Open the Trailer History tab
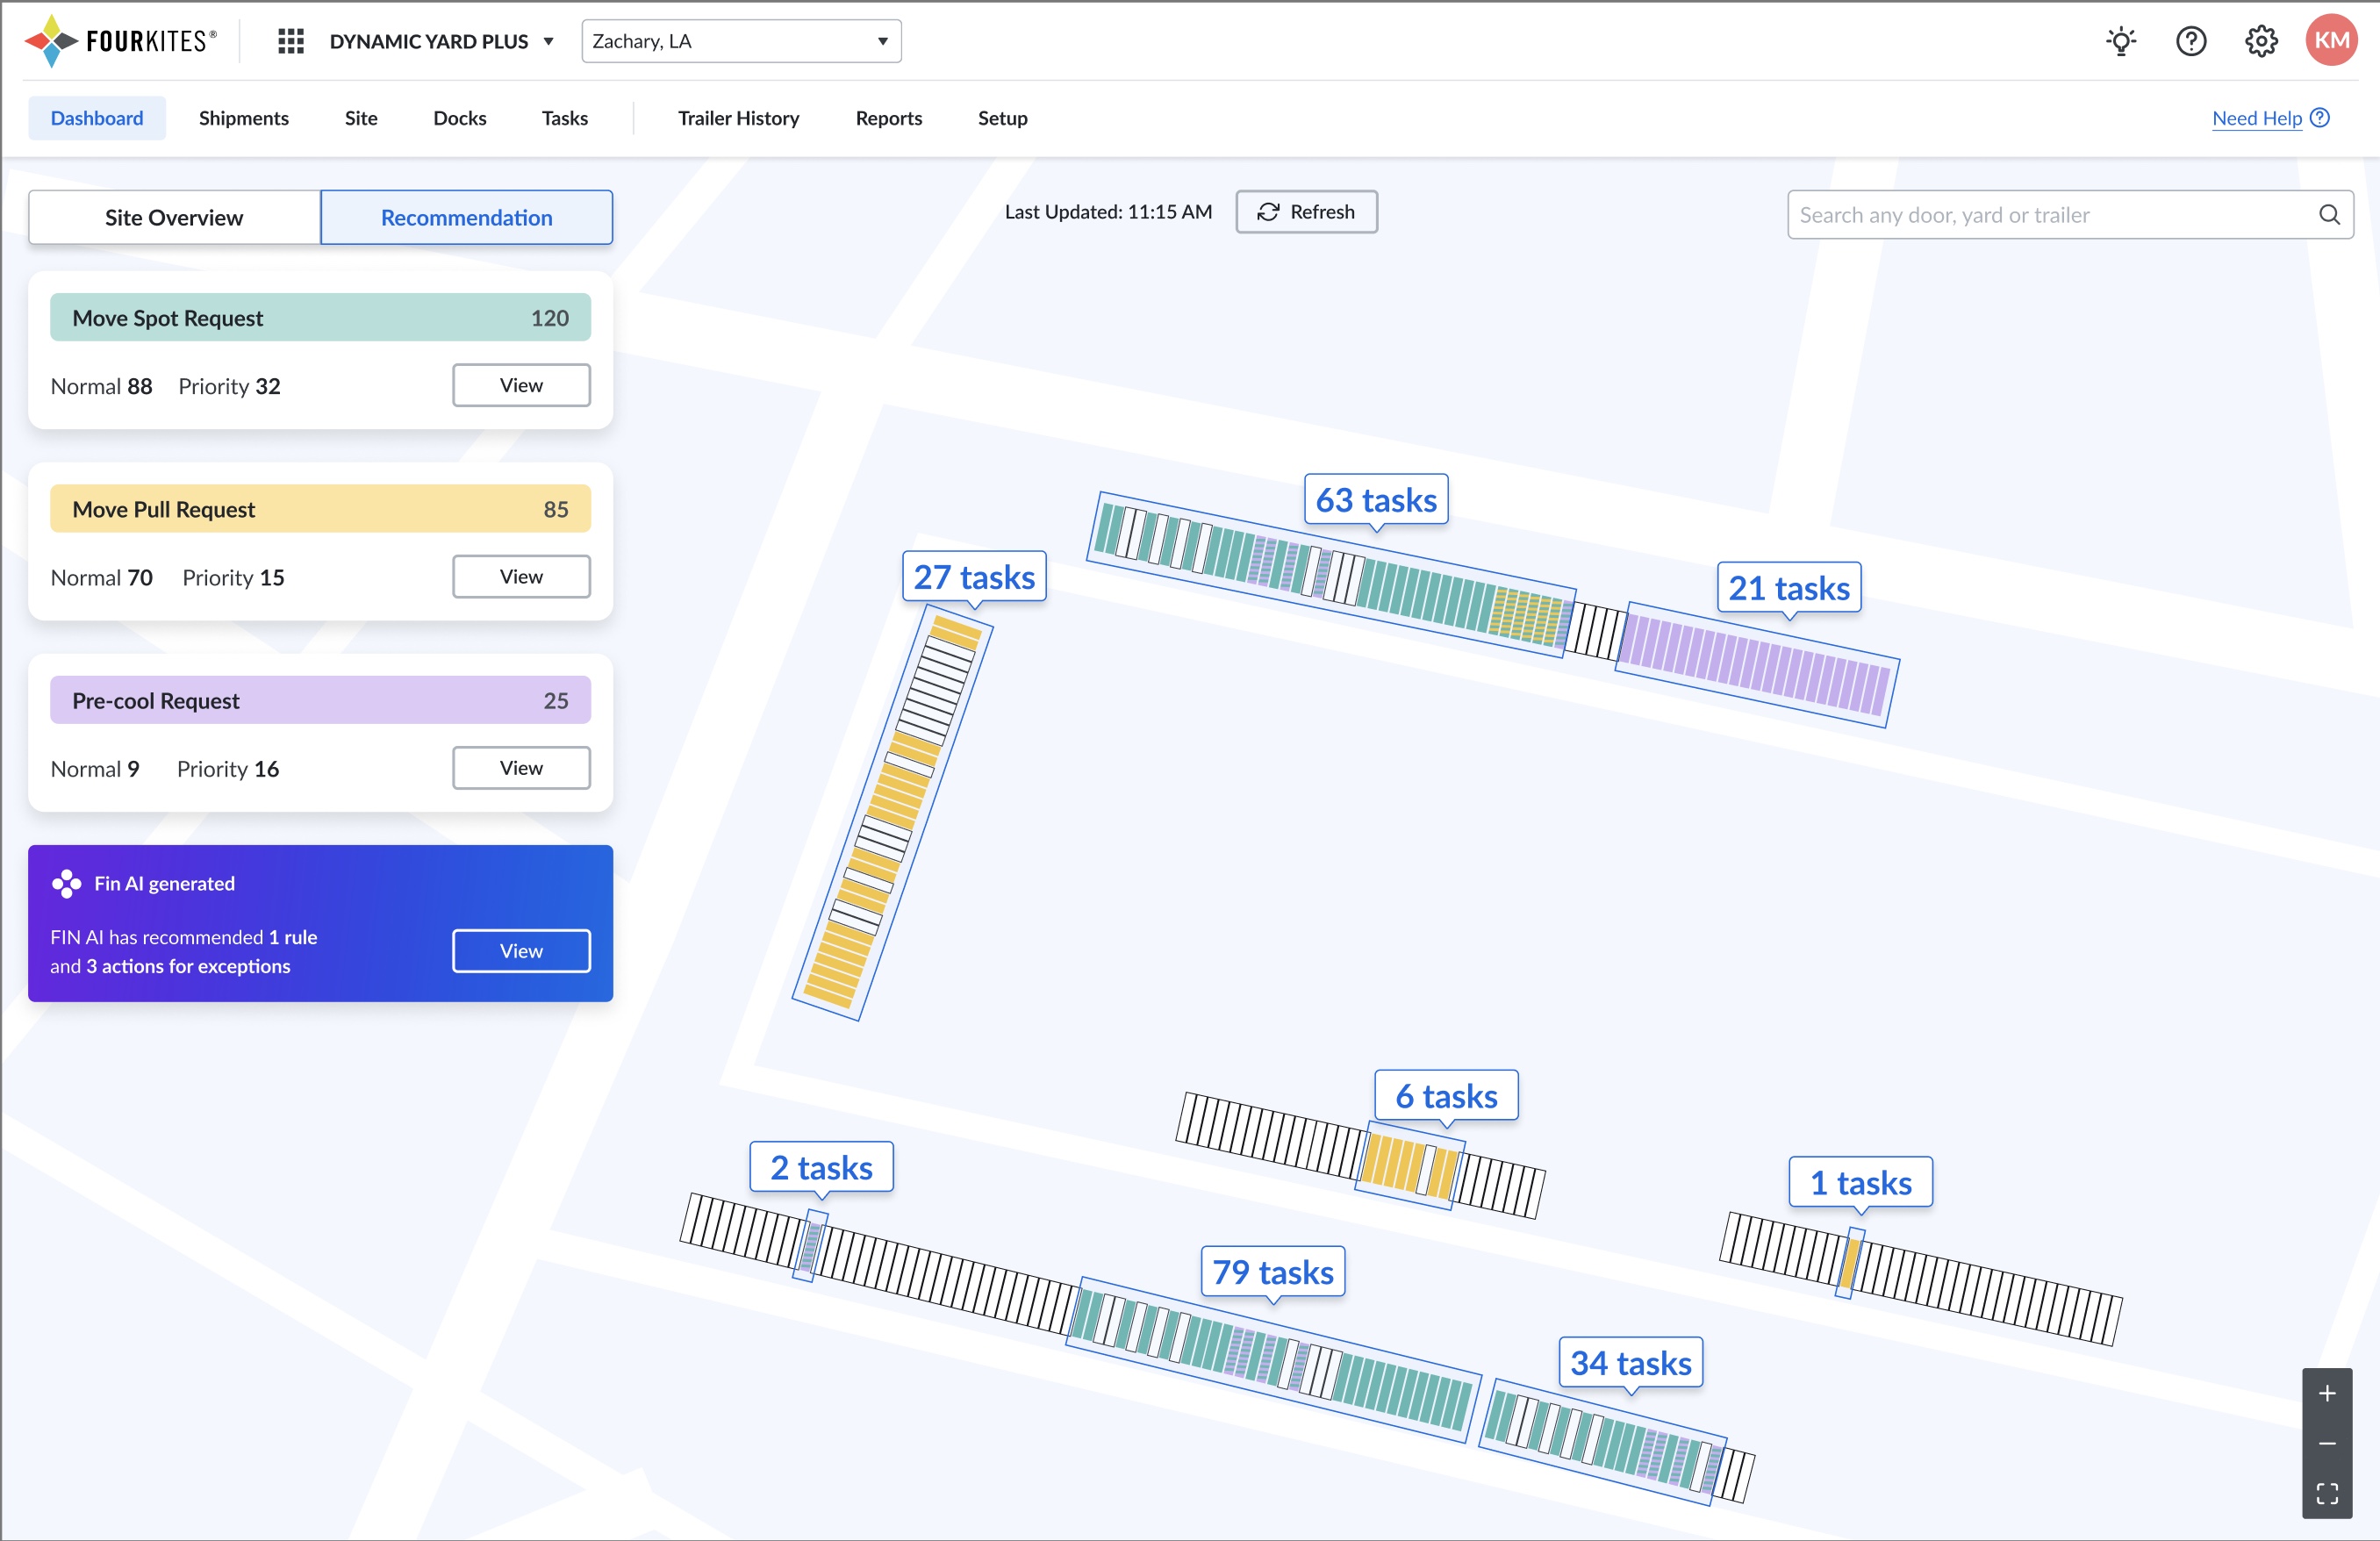 [x=739, y=118]
